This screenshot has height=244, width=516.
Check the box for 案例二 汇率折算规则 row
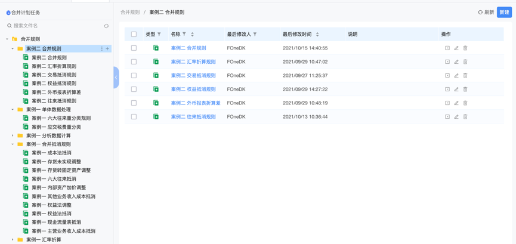134,61
